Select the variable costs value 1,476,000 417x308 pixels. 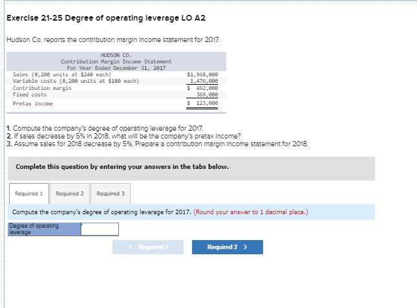[x=204, y=81]
